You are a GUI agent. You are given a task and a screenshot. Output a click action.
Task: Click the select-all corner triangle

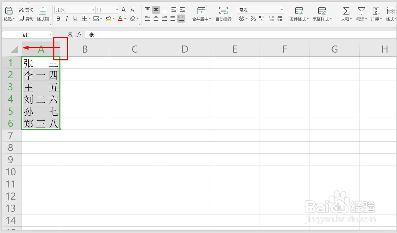pos(15,49)
